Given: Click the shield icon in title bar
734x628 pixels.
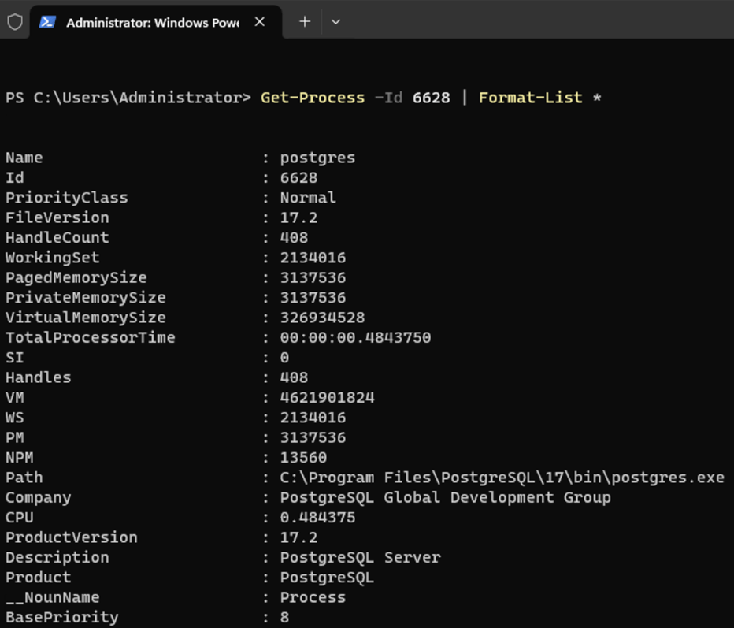Looking at the screenshot, I should point(15,22).
